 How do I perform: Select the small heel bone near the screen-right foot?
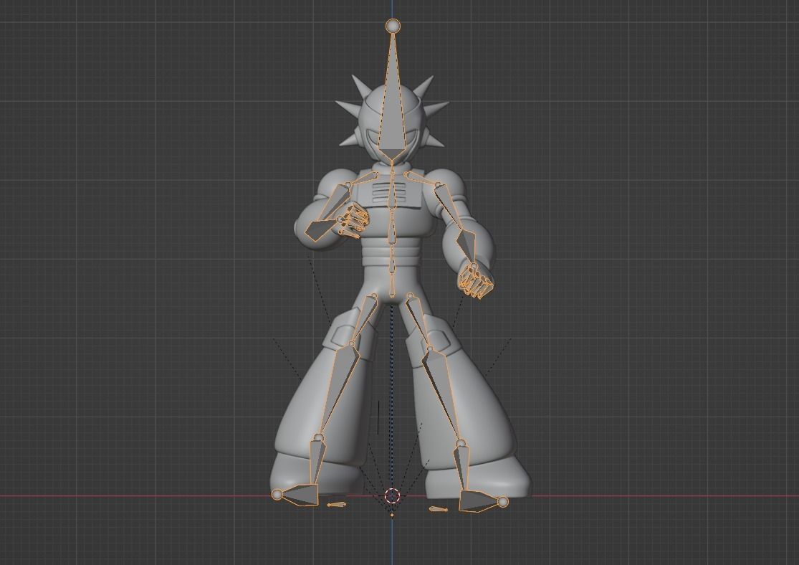tap(438, 508)
